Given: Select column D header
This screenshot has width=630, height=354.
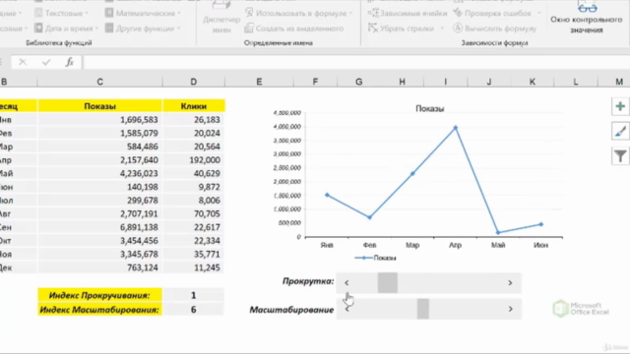Looking at the screenshot, I should (x=194, y=82).
